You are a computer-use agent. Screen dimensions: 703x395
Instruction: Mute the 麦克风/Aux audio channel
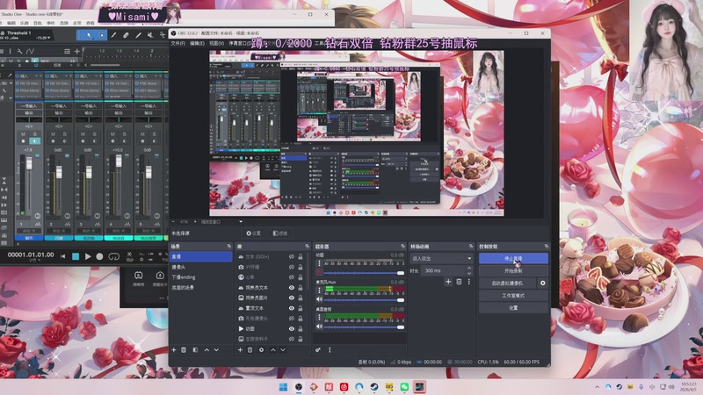pyautogui.click(x=319, y=299)
